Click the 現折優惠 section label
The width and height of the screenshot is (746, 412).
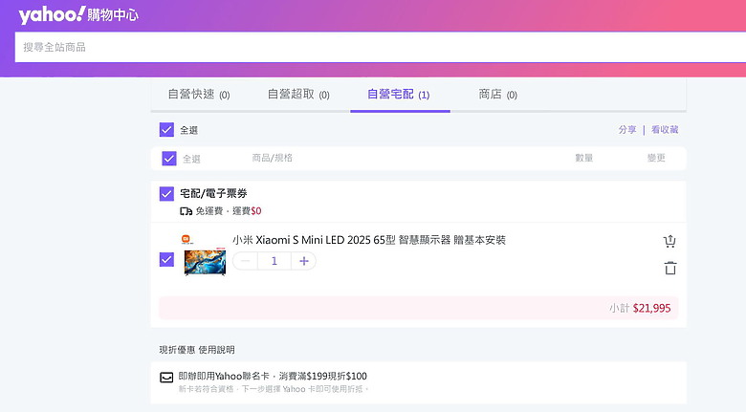tap(177, 350)
